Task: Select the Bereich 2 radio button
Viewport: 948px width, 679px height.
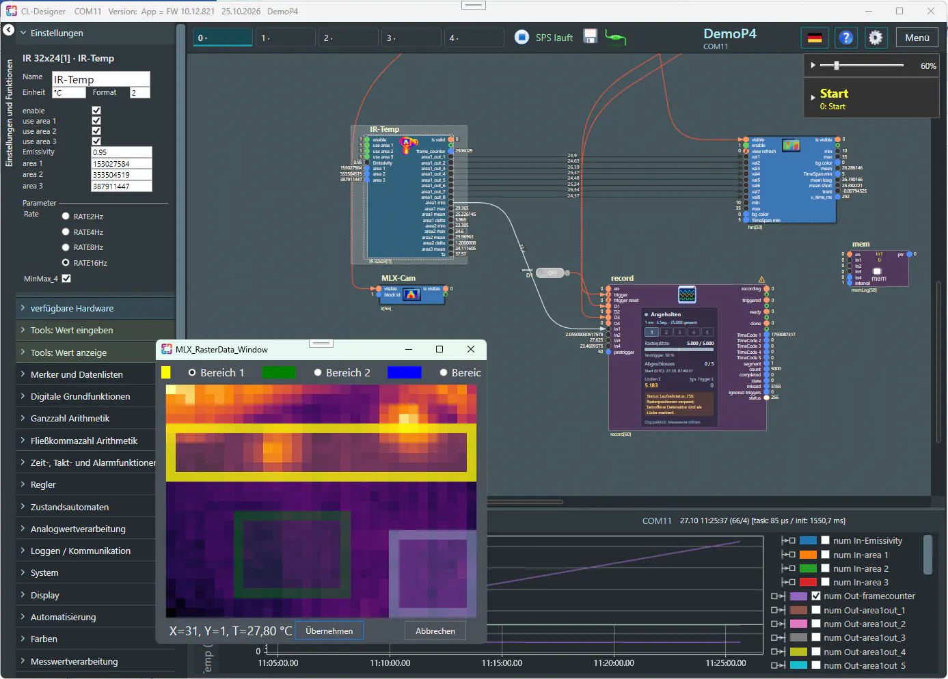Action: pos(318,372)
